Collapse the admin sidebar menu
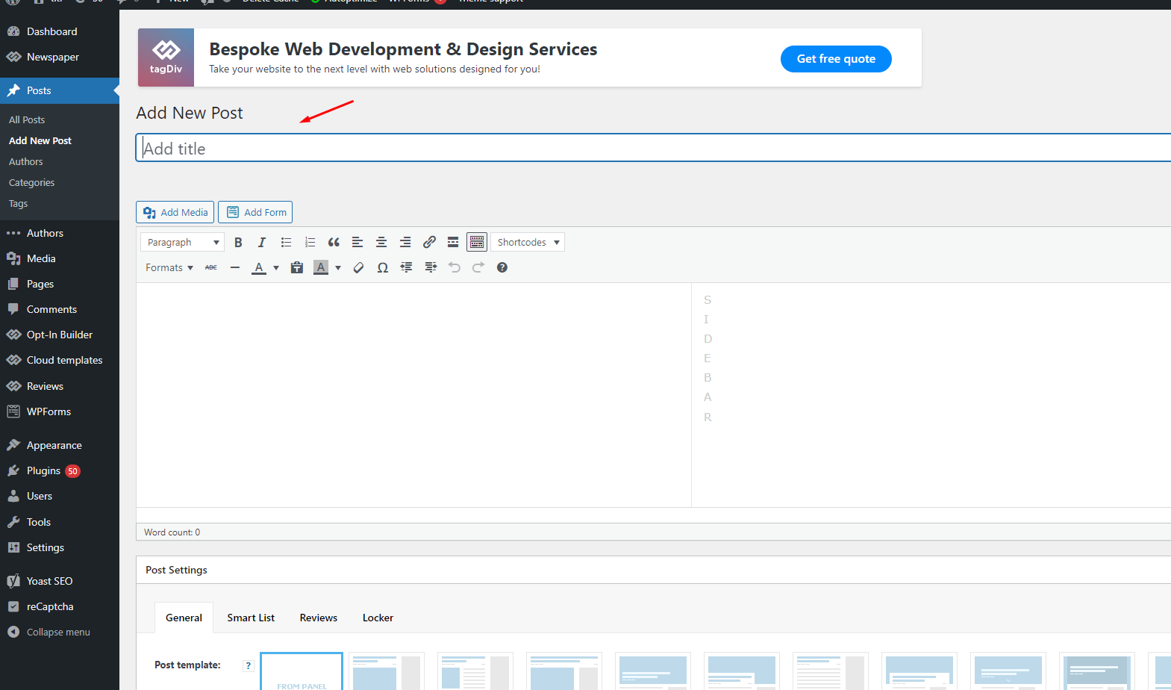This screenshot has height=690, width=1171. 60,632
